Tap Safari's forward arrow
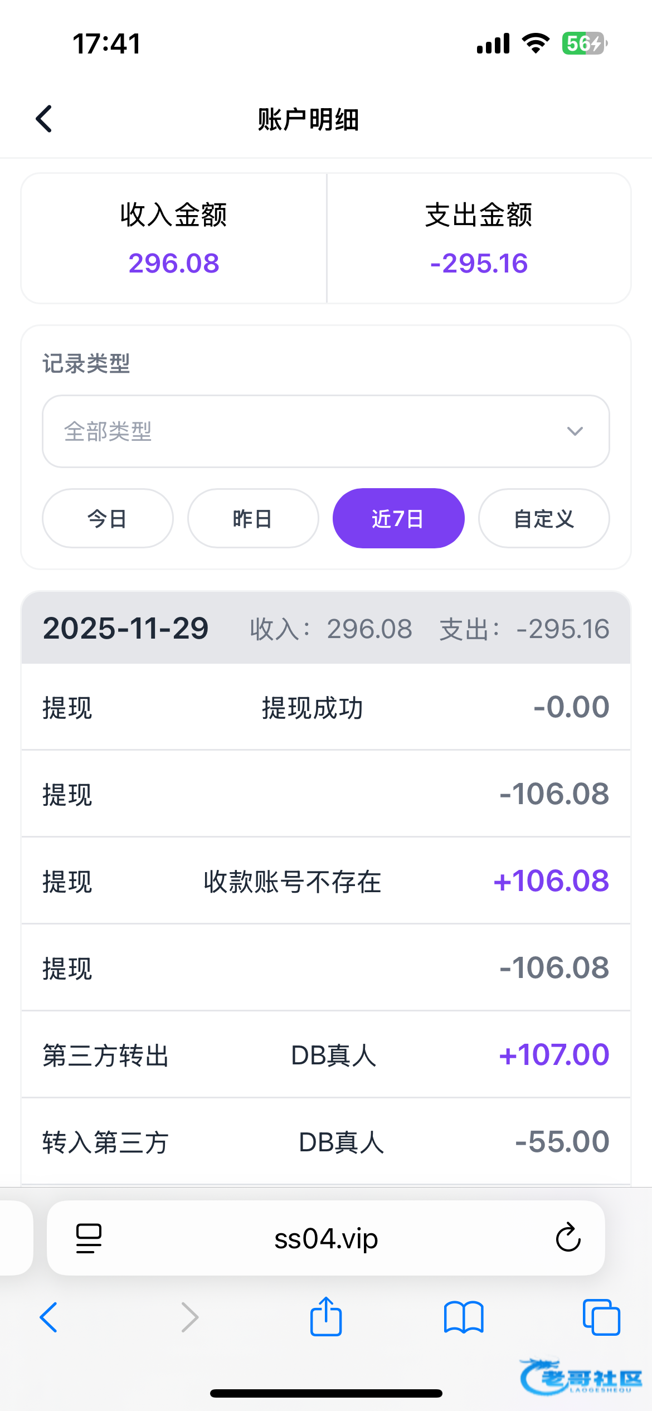Image resolution: width=652 pixels, height=1411 pixels. coord(190,1317)
